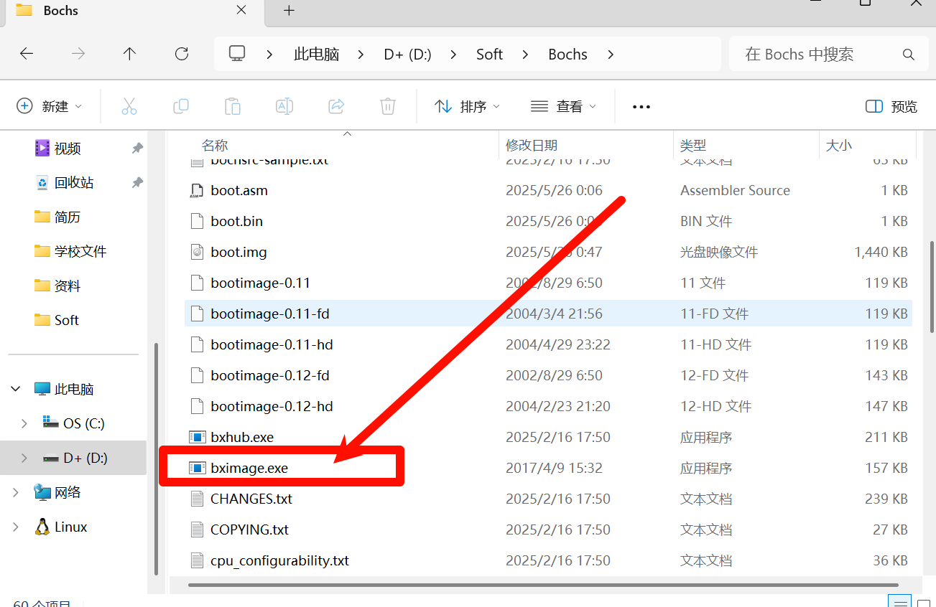The height and width of the screenshot is (607, 936).
Task: Click D+ (D:) breadcrumb in address bar
Action: (408, 55)
